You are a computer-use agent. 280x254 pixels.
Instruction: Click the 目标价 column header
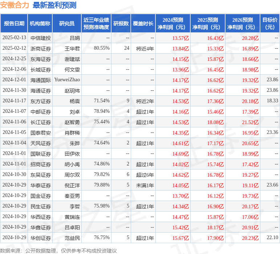[x=270, y=24]
